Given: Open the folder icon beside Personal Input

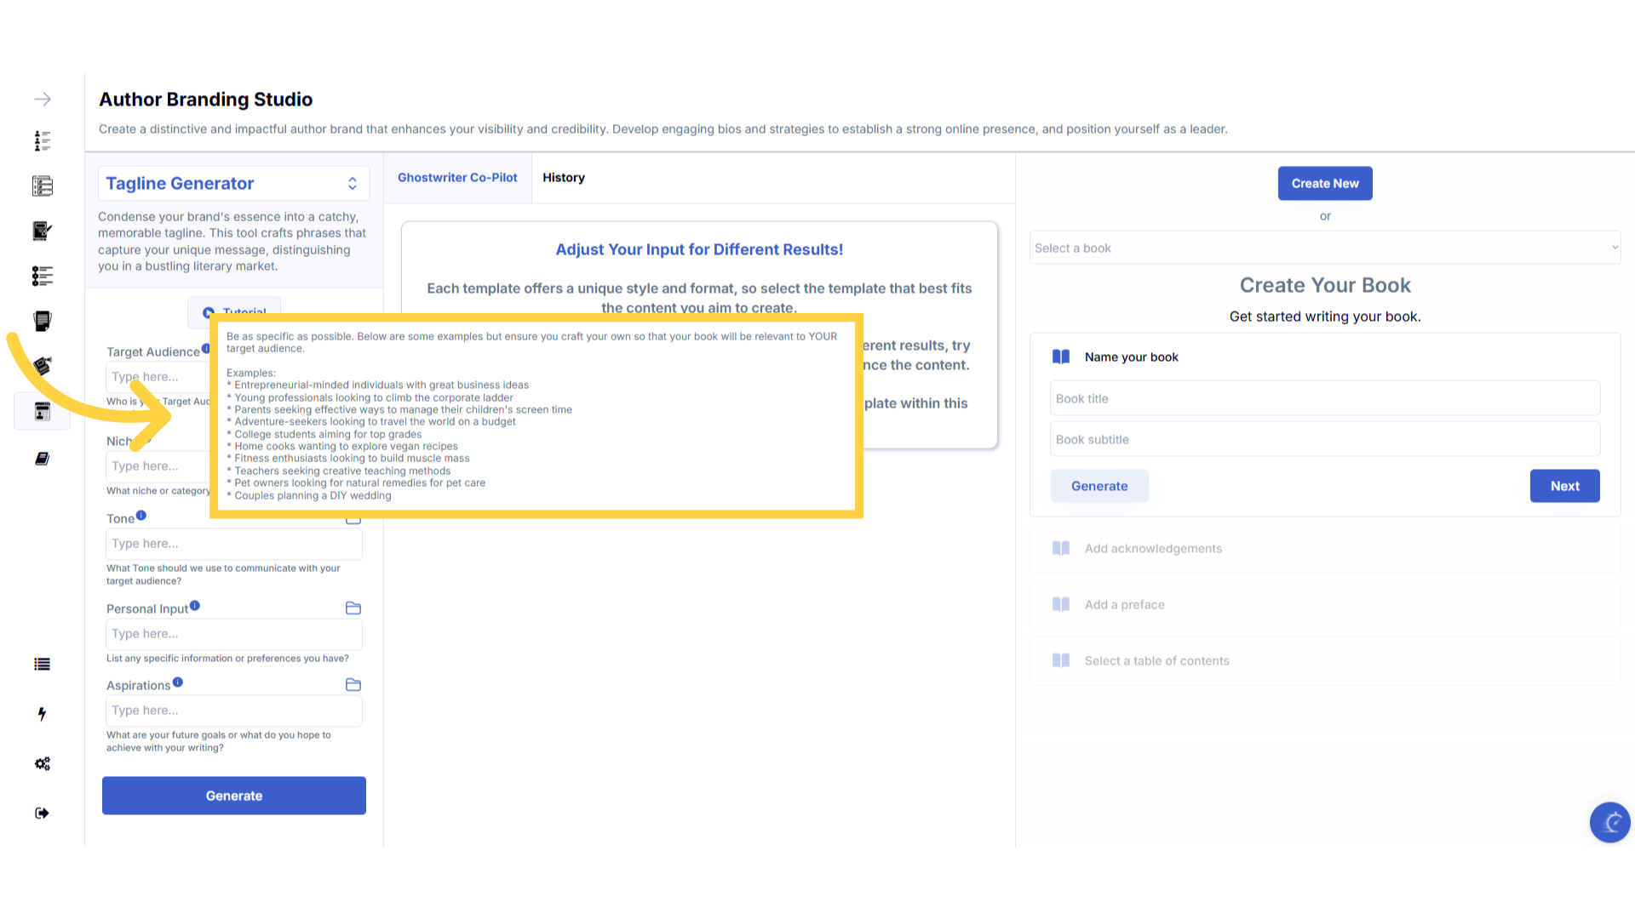Looking at the screenshot, I should click(x=353, y=608).
